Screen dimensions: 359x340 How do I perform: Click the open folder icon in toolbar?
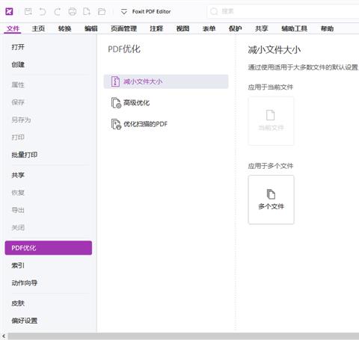102,11
